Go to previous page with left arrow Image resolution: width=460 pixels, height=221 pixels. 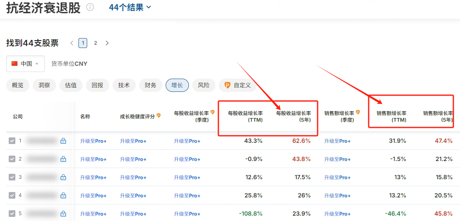(x=72, y=43)
